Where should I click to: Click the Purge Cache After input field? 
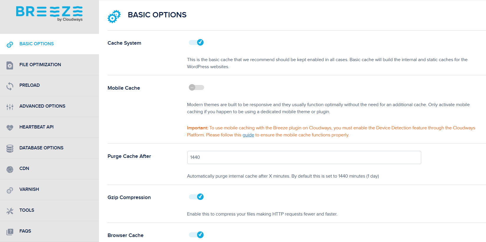tap(304, 157)
